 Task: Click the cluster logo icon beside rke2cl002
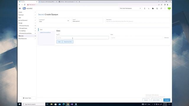[x=24, y=9]
